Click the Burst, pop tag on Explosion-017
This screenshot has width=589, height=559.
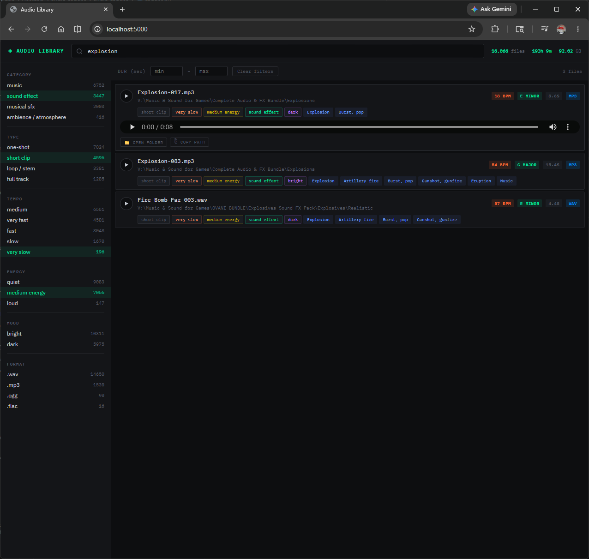click(x=351, y=112)
